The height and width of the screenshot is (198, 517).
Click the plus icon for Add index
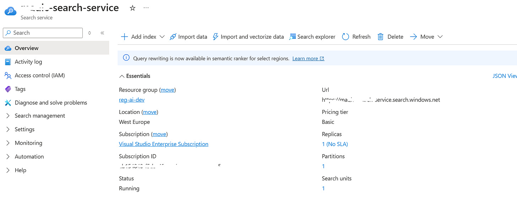coord(124,37)
